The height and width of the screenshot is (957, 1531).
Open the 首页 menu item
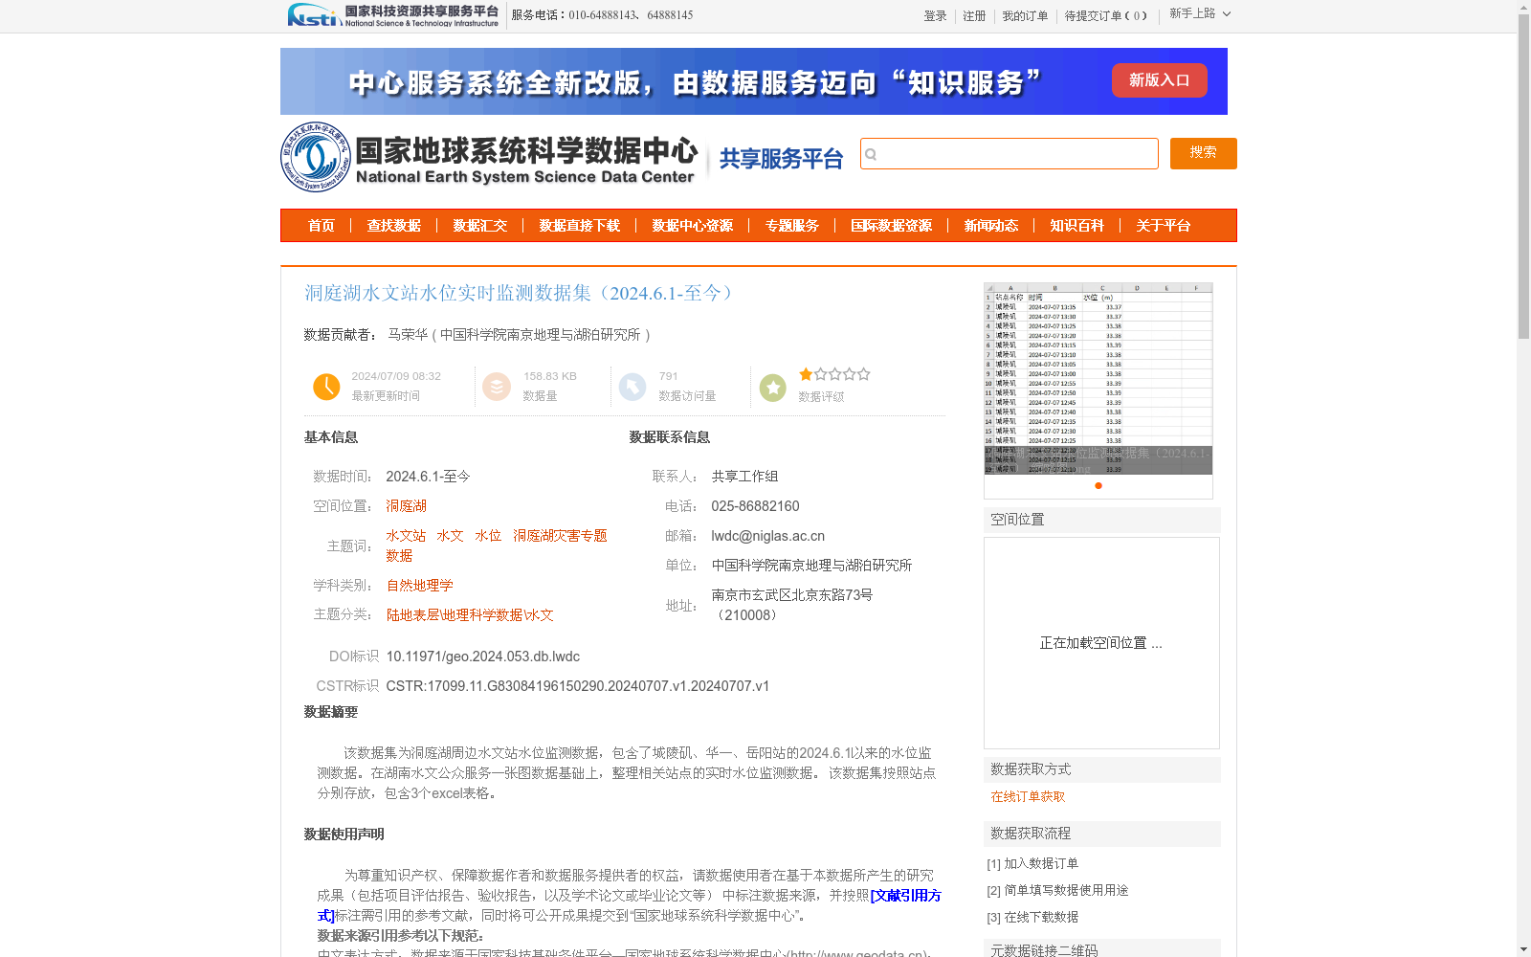(322, 226)
